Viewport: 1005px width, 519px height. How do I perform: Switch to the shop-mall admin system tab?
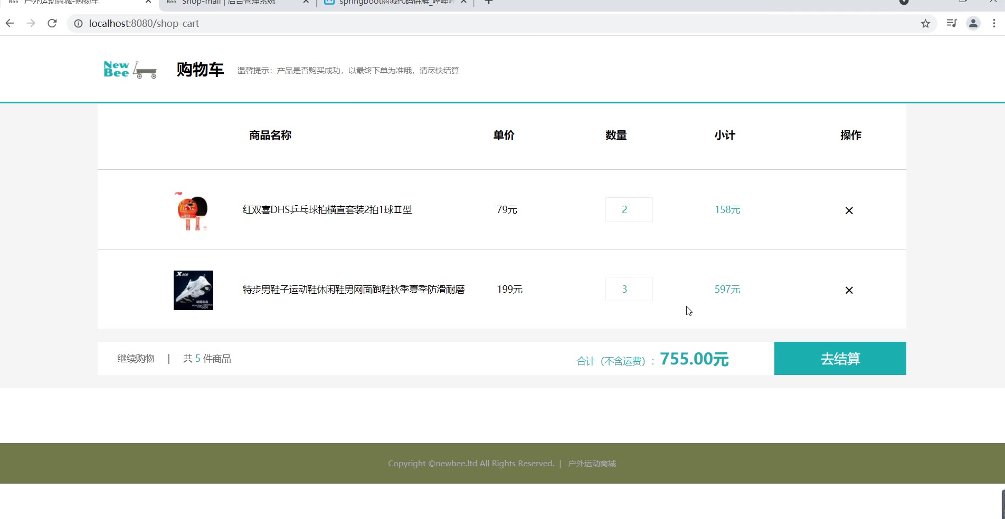point(232,3)
